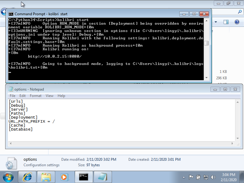Mute sound using the speaker tray icon
This screenshot has height=183, width=244.
point(213,177)
